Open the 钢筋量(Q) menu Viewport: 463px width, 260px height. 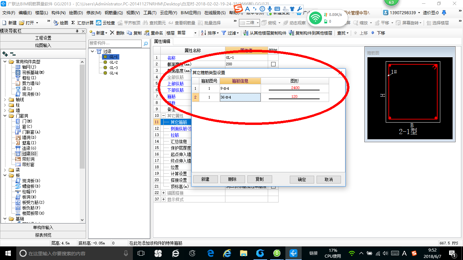click(x=114, y=13)
